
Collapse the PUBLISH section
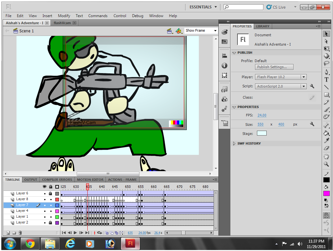pyautogui.click(x=234, y=53)
